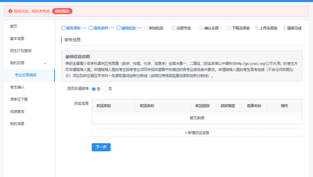Click the 报名条件 step checkmark icon
Image resolution: width=313 pixels, height=177 pixels.
tap(91, 28)
